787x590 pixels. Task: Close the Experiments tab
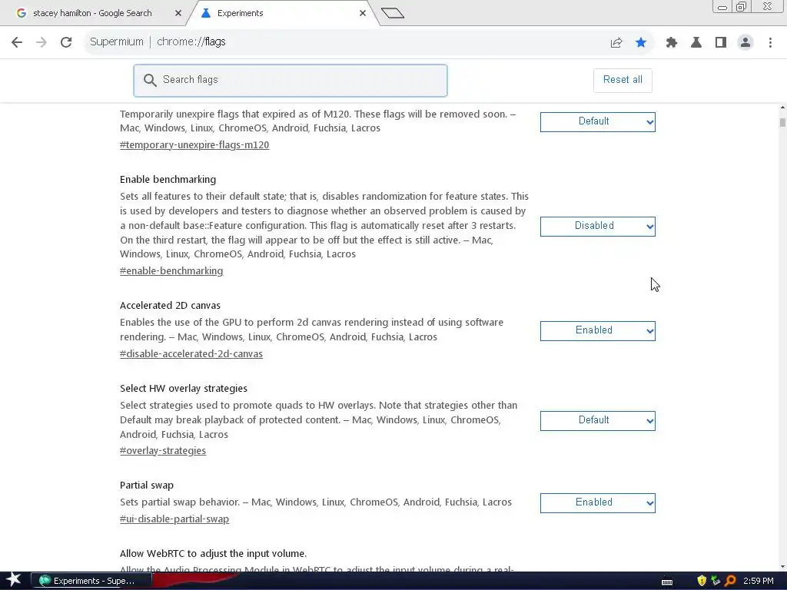363,14
